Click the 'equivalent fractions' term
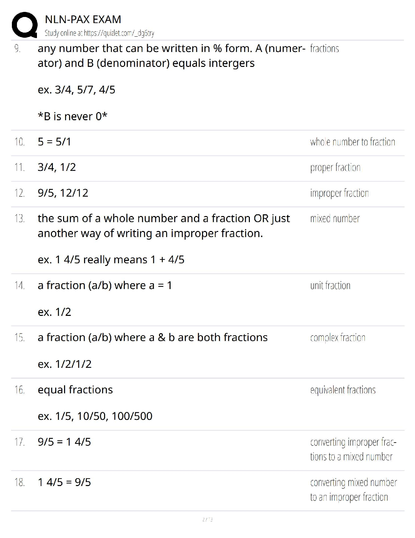The height and width of the screenshot is (538, 415). [x=343, y=390]
